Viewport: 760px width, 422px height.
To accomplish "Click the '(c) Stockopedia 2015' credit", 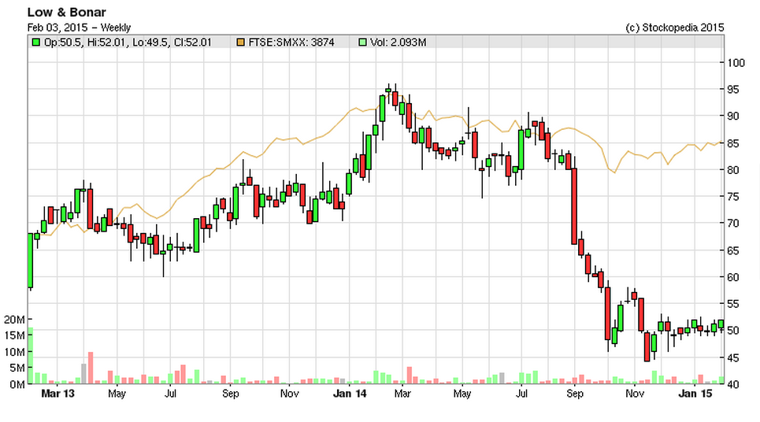I will 675,28.
